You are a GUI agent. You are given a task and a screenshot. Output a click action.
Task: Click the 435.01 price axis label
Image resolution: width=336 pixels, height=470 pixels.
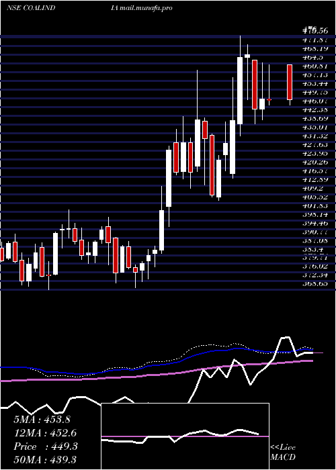click(315, 128)
